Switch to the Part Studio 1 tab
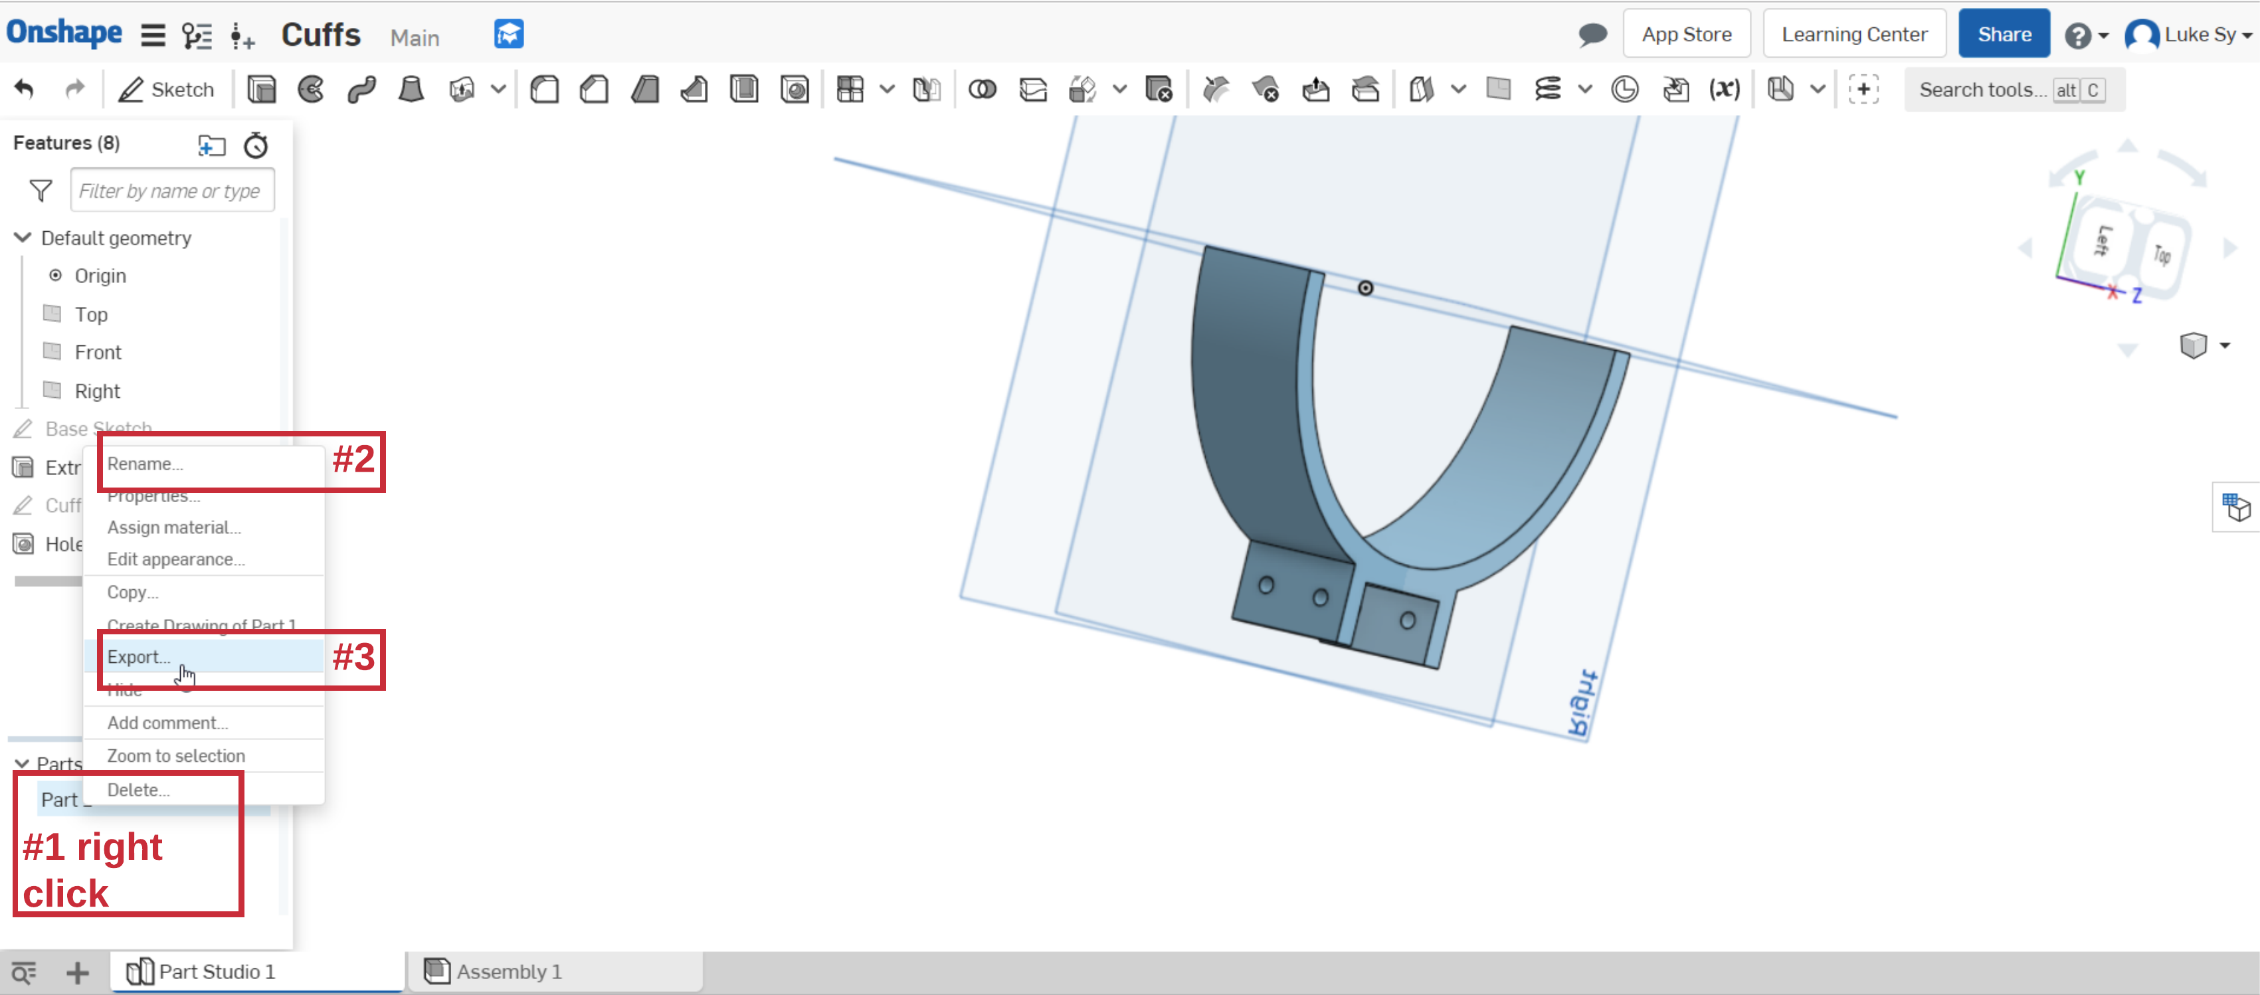The height and width of the screenshot is (995, 2260). (257, 971)
